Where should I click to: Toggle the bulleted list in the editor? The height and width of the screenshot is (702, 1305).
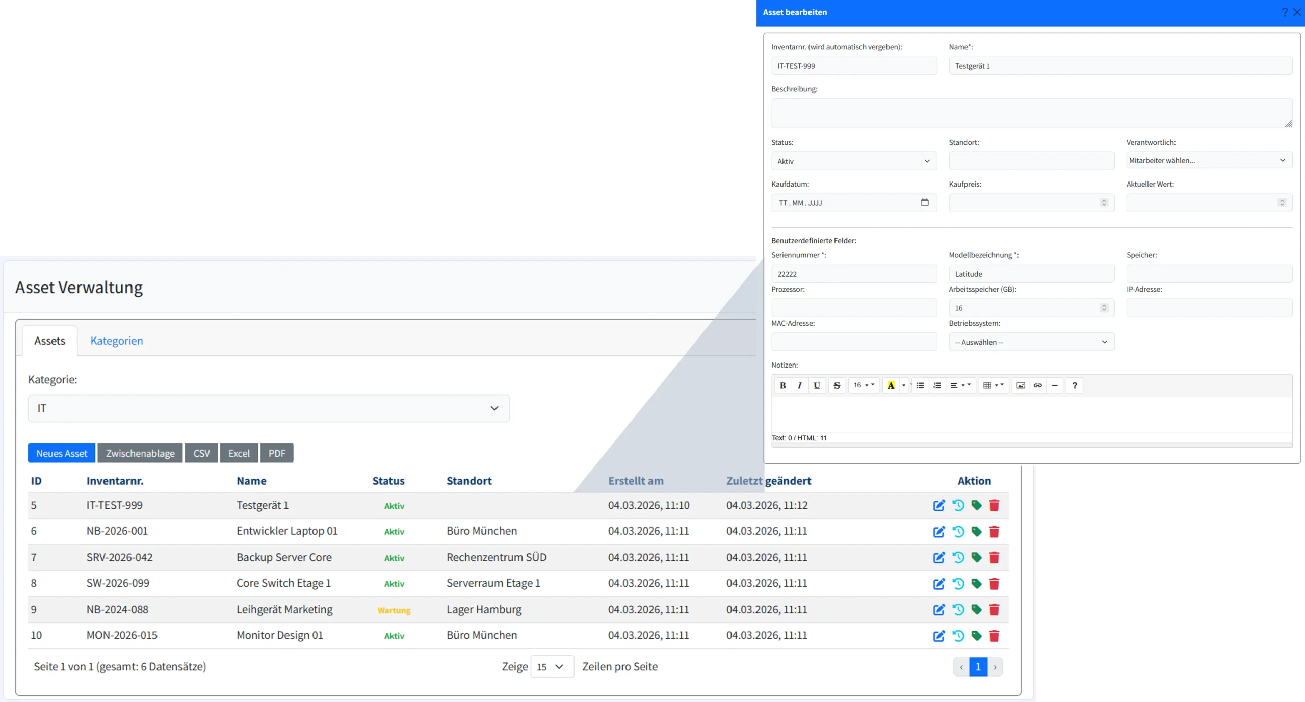coord(920,385)
